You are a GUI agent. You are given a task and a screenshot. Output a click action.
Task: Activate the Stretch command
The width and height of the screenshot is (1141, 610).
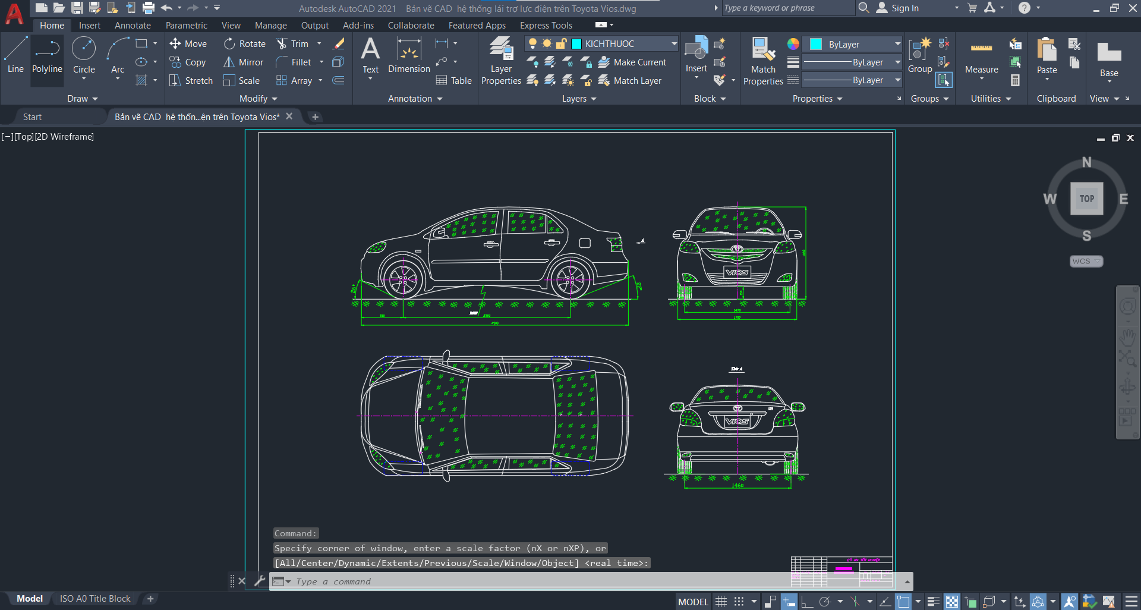(x=191, y=80)
